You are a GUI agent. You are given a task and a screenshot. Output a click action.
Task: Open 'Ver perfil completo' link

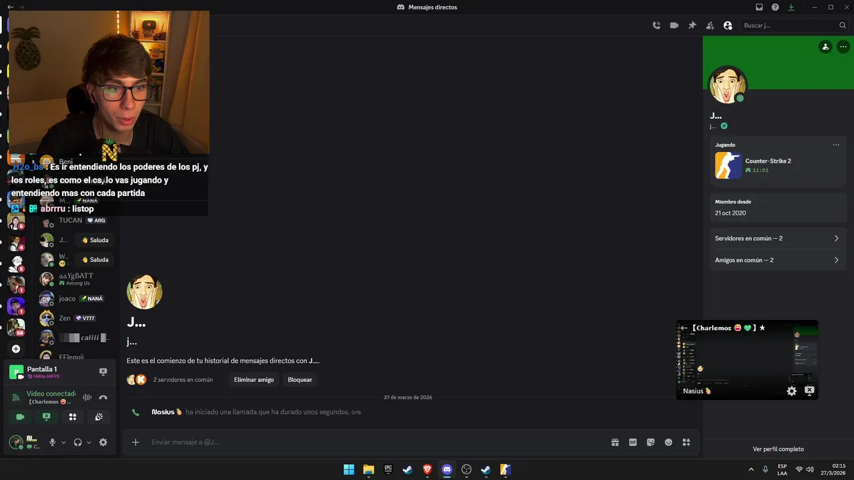pyautogui.click(x=778, y=449)
